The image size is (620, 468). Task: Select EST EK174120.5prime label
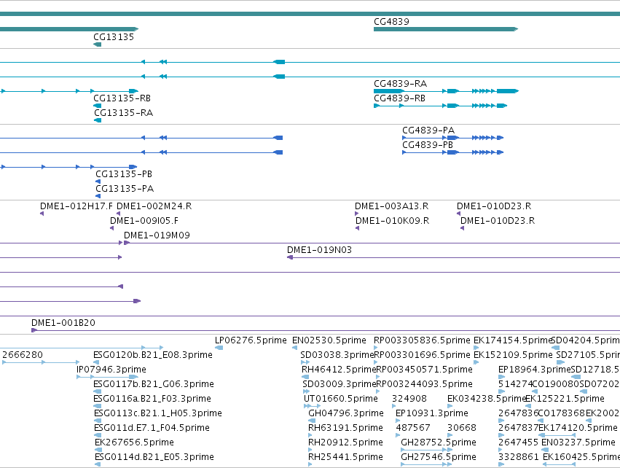(x=578, y=428)
